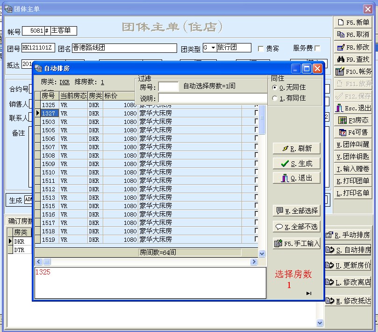The width and height of the screenshot is (378, 332).
Task: Click R.刷新 refresh button in 自动排房 dialog
Action: coord(297,149)
